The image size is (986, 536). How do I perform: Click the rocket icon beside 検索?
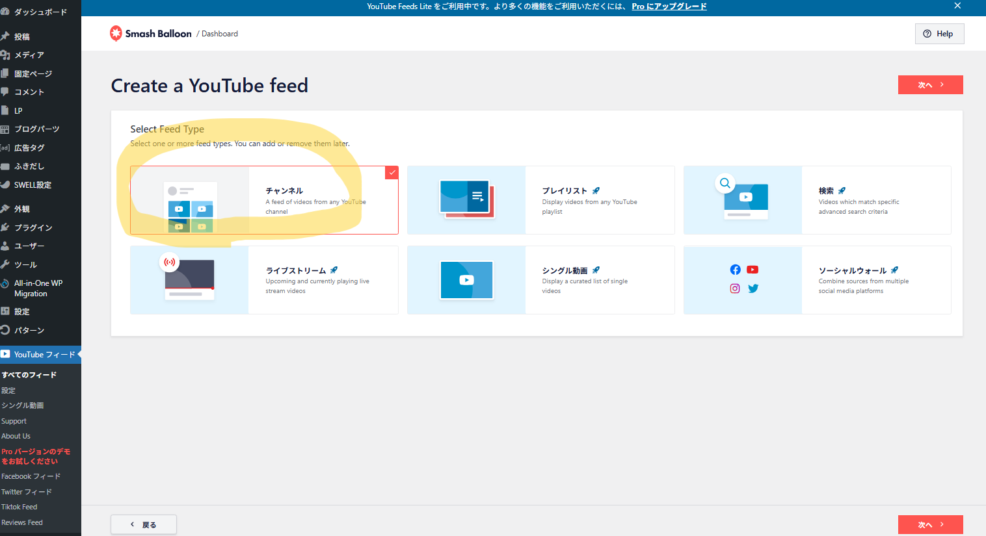point(842,191)
